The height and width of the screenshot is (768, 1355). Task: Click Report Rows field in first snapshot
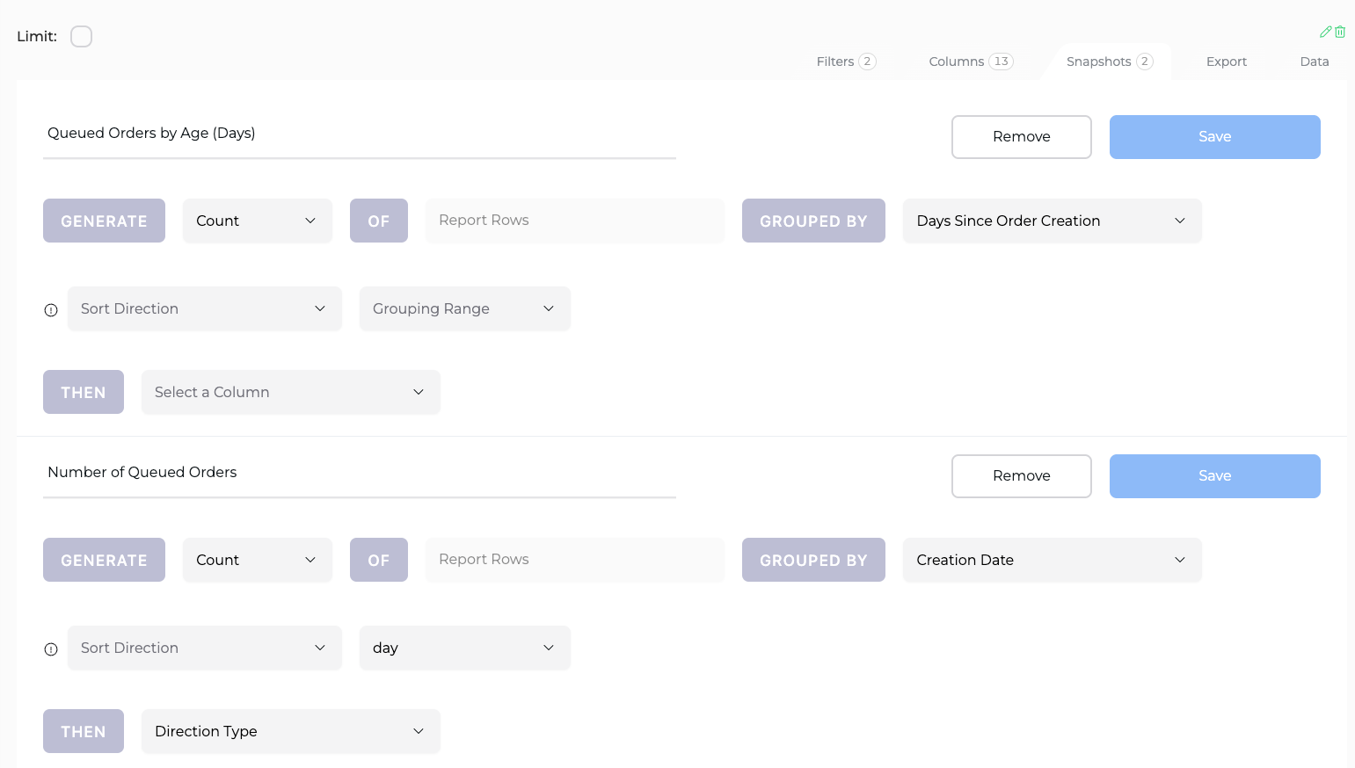575,221
